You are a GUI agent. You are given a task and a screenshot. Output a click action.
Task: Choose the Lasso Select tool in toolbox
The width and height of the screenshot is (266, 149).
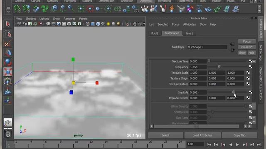(x=8, y=34)
